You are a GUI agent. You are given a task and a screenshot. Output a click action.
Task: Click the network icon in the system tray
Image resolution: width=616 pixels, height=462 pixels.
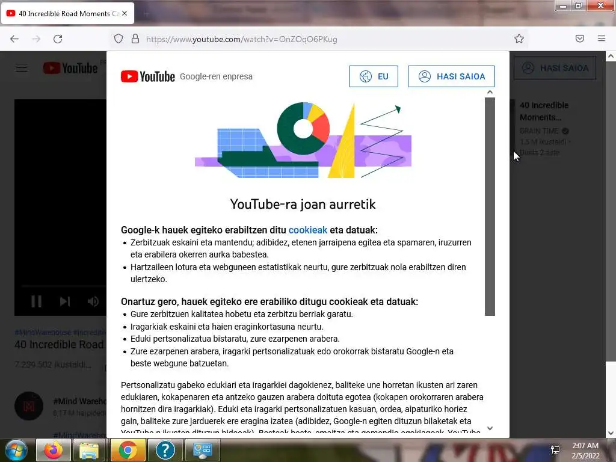555,450
